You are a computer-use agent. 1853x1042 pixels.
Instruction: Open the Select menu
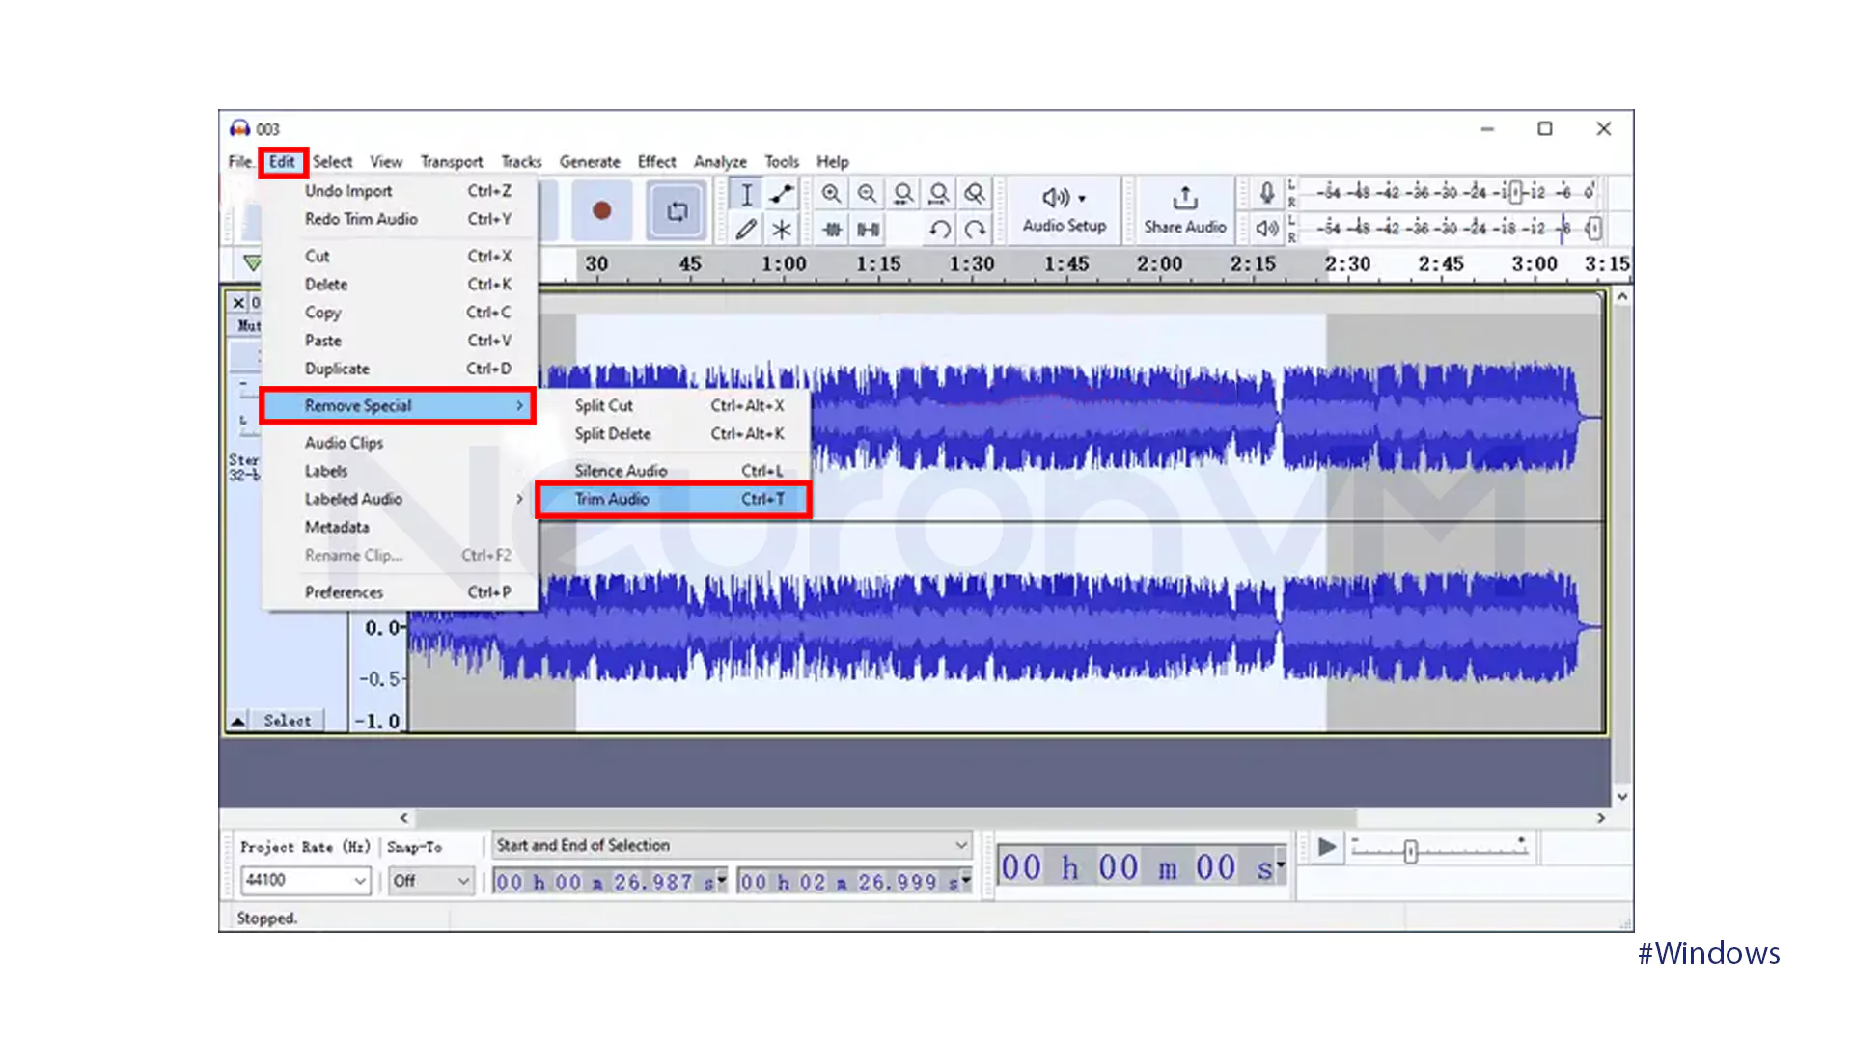click(x=332, y=161)
